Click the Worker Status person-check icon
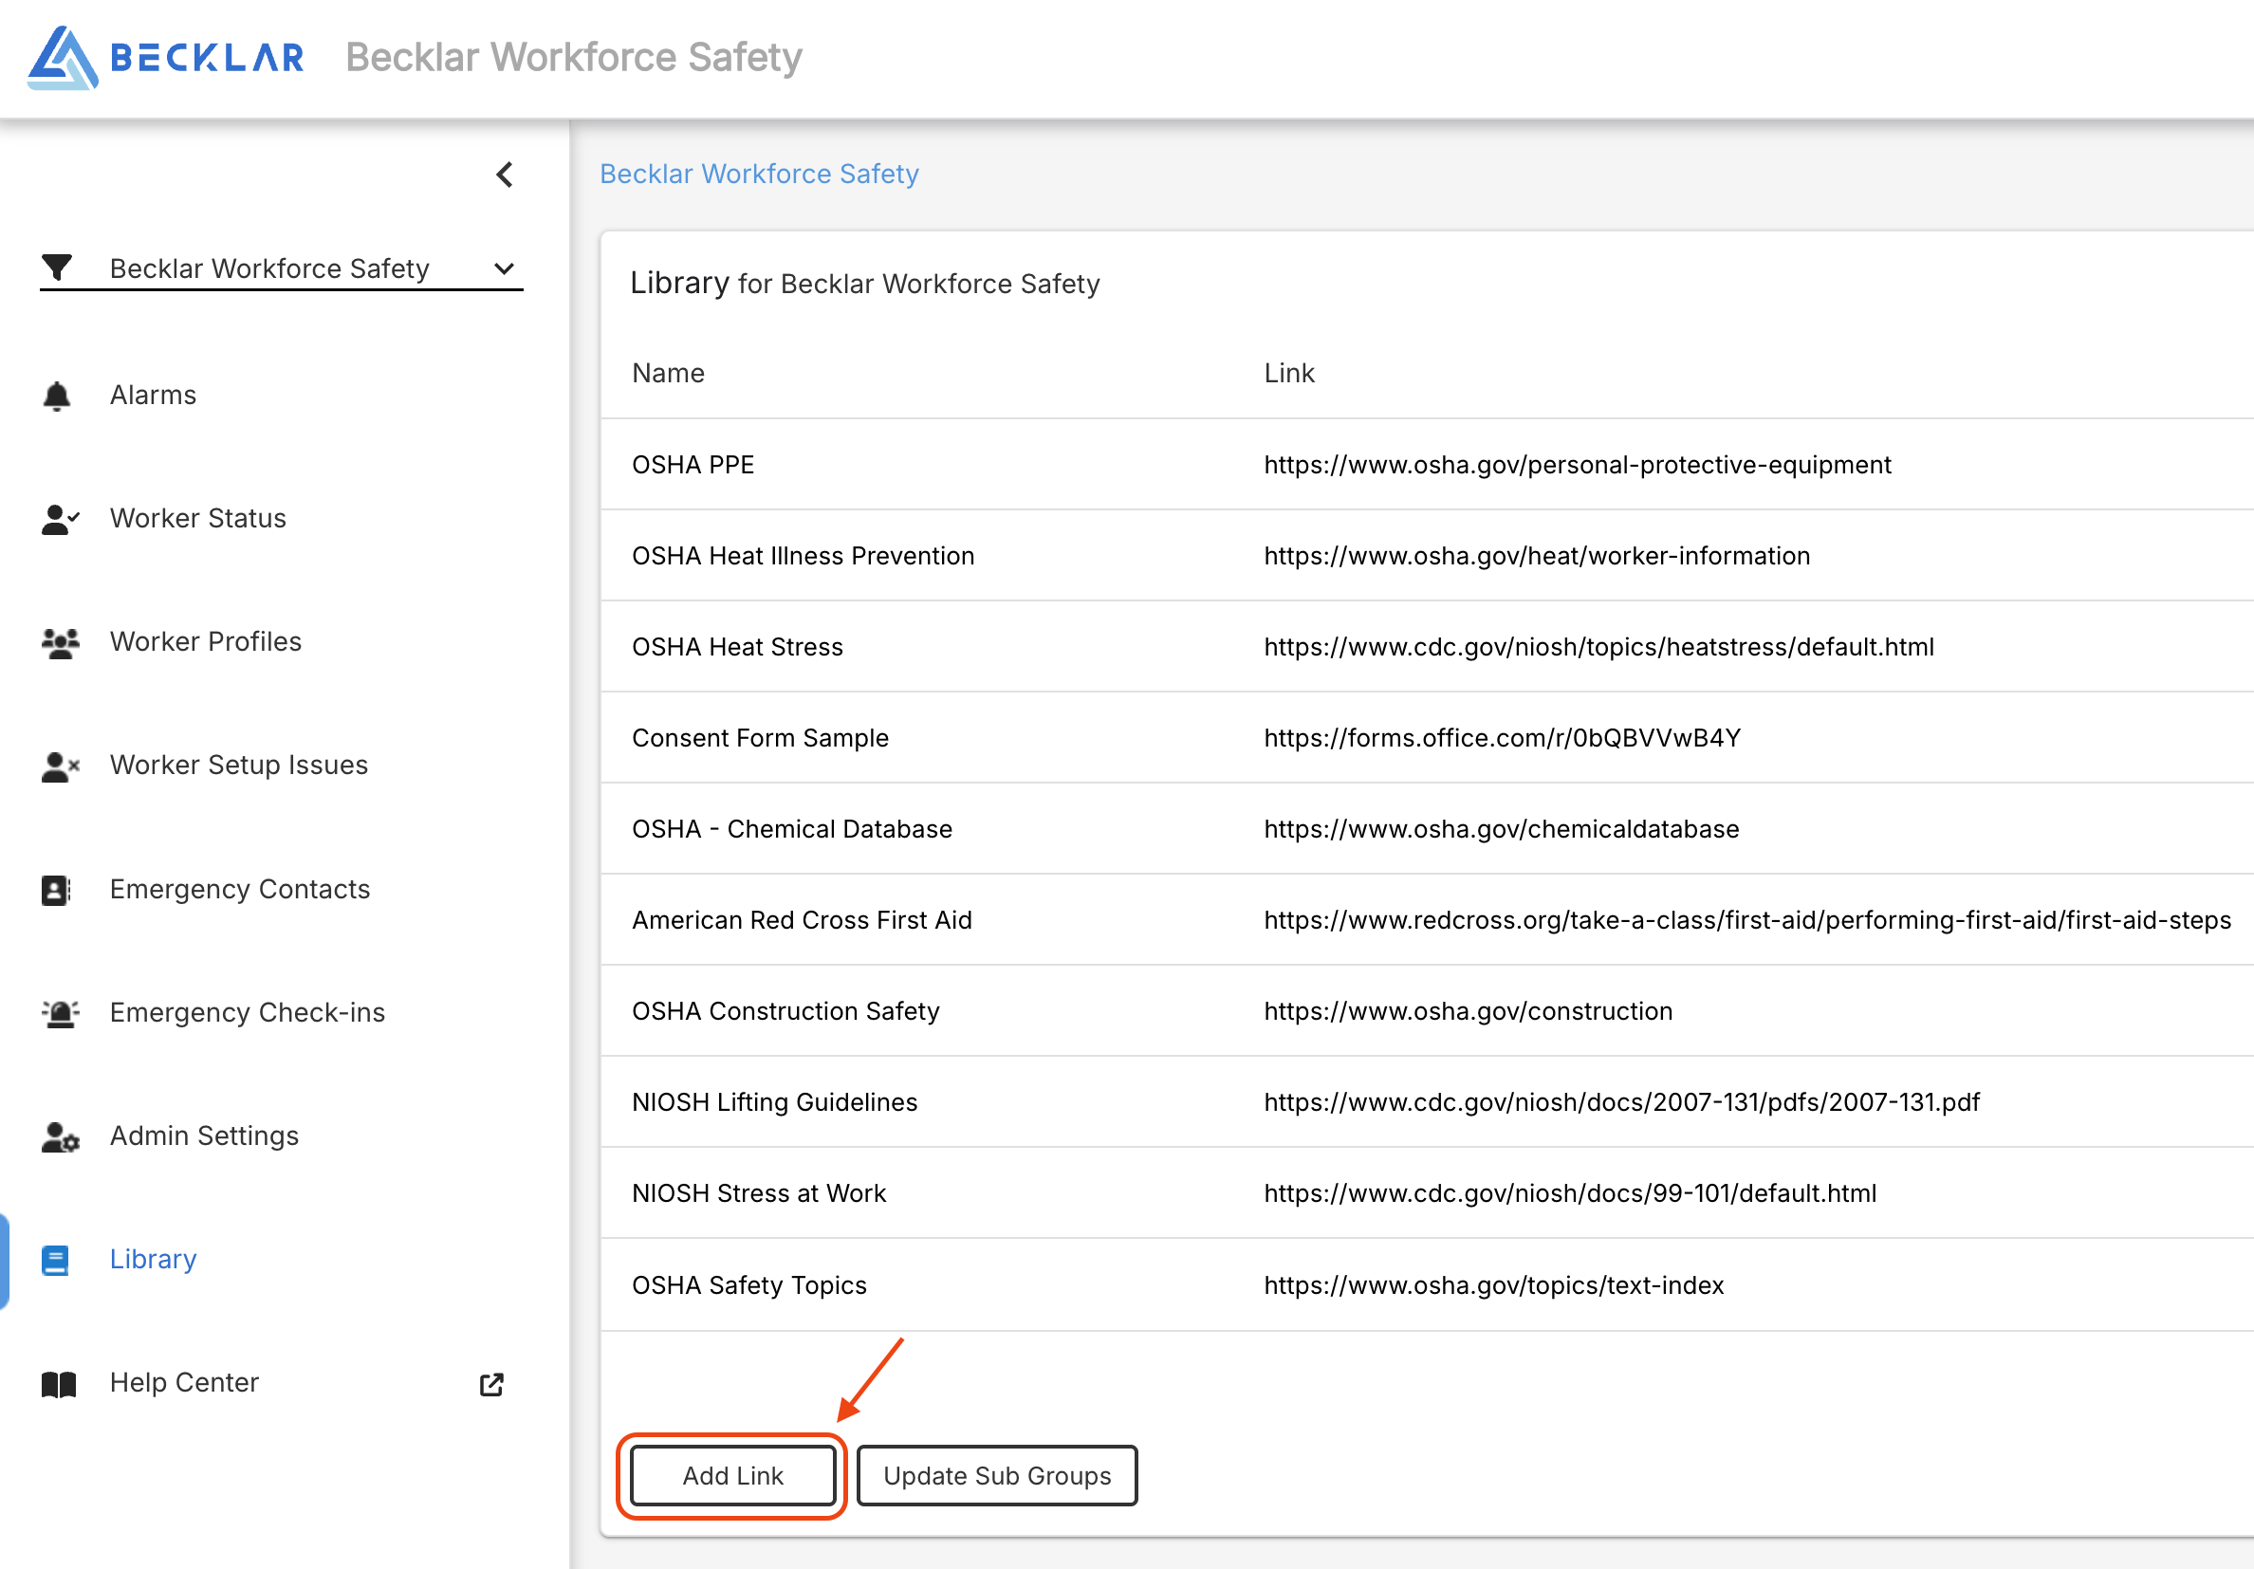Viewport: 2254px width, 1569px height. coord(59,520)
